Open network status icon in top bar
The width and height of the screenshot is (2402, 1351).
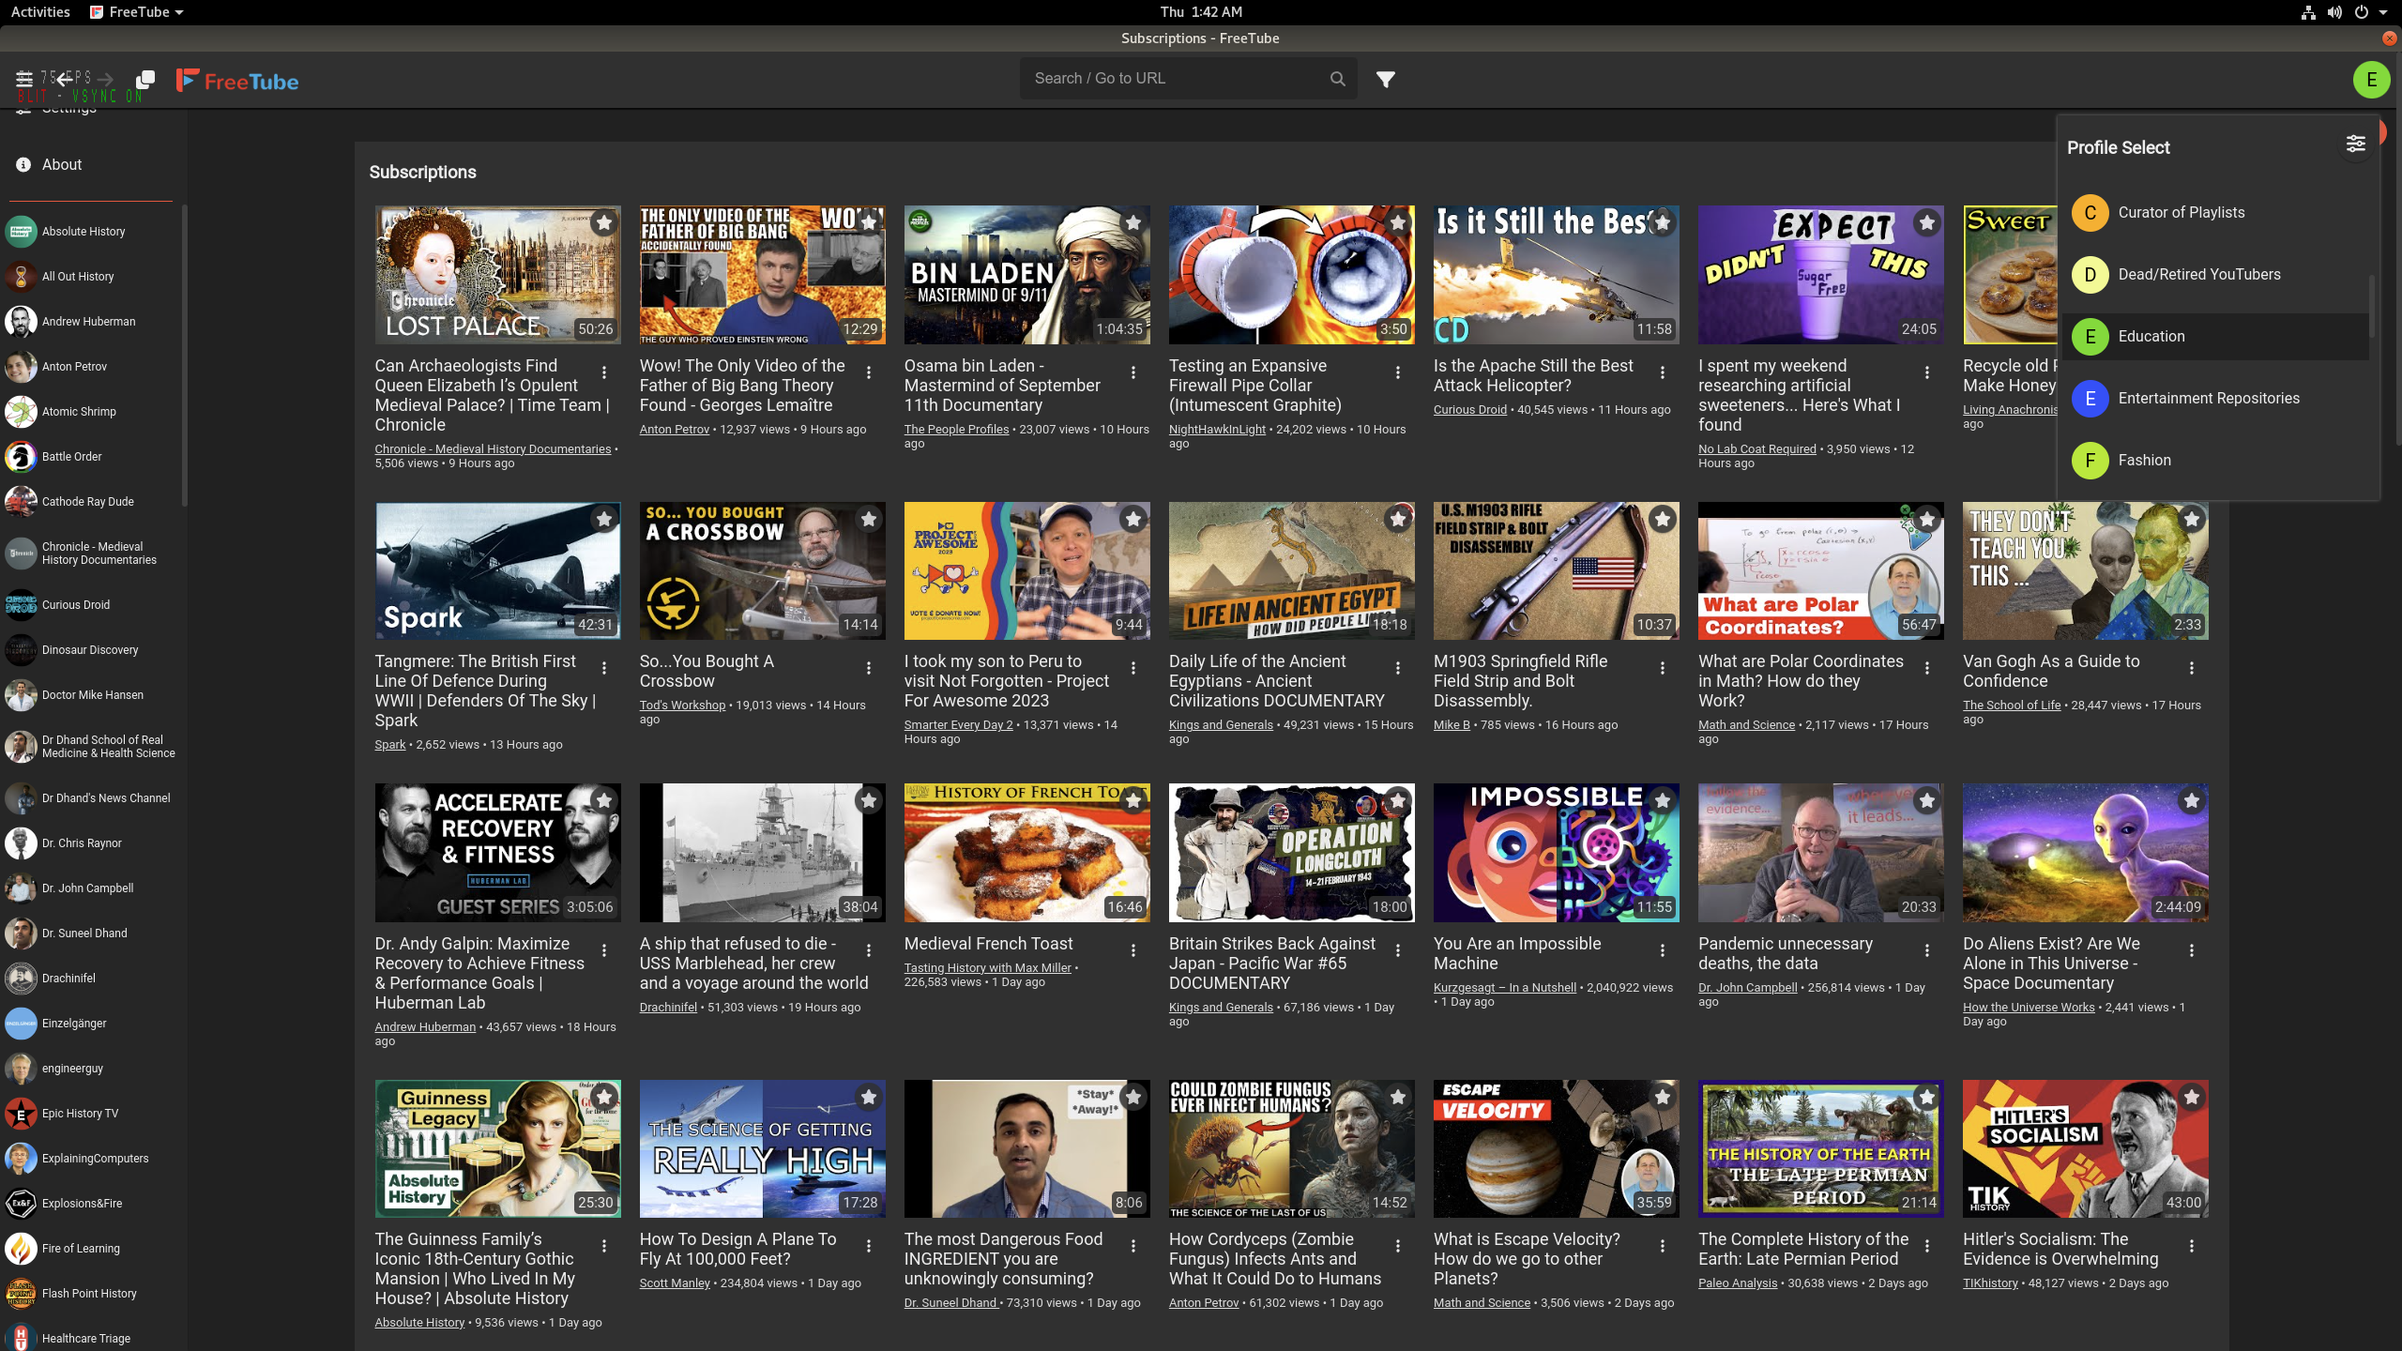click(x=2308, y=12)
